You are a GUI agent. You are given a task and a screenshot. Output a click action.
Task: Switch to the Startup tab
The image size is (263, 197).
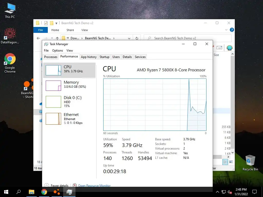[105, 57]
